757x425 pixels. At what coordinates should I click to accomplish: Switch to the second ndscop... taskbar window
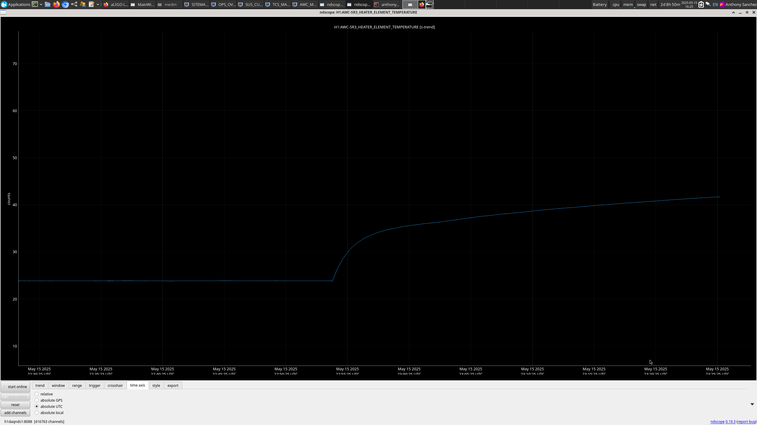[x=359, y=4]
